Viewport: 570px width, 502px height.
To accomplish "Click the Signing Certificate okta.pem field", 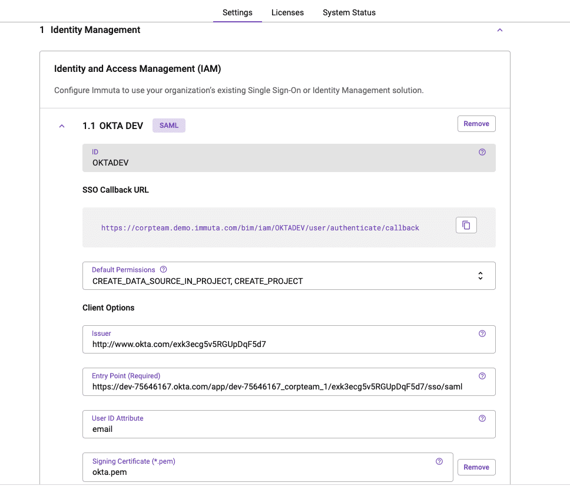I will click(267, 467).
